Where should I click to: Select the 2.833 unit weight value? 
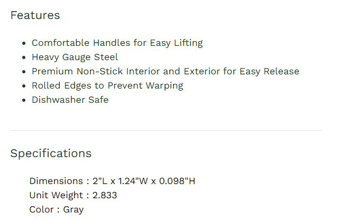point(105,196)
